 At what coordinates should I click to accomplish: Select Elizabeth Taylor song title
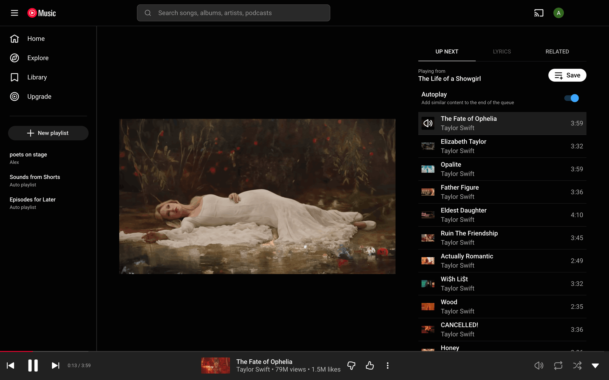click(x=463, y=142)
